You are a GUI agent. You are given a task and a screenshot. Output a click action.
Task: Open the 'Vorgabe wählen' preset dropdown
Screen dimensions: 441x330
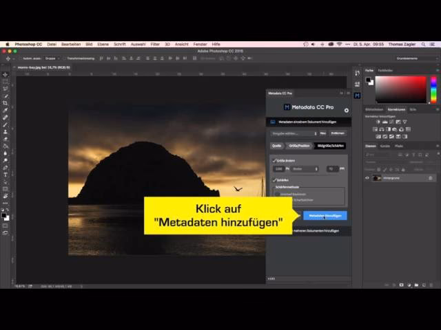click(295, 133)
